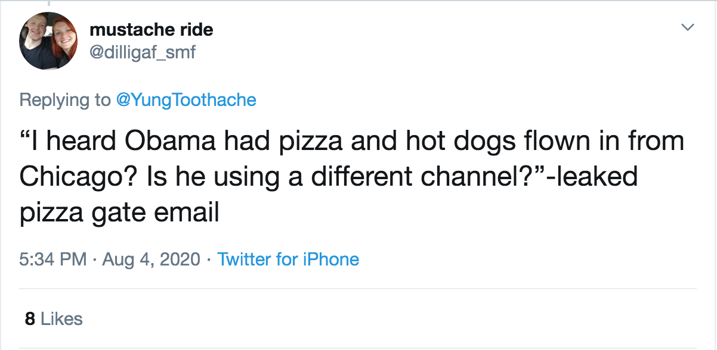This screenshot has height=350, width=717.
Task: Click the "Replying to" label
Action: pyautogui.click(x=64, y=99)
